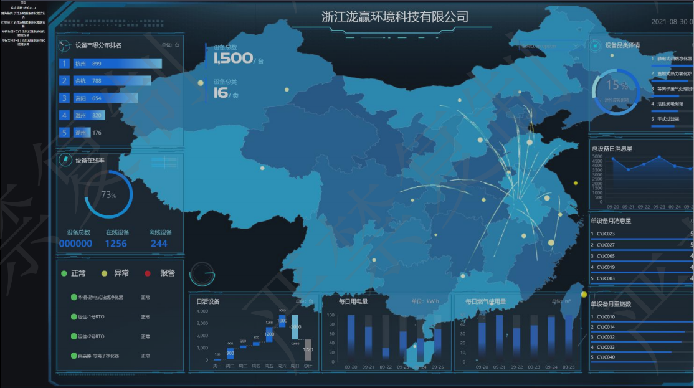Click the 09-23 peak point on 总设备日消息量

[x=659, y=156]
